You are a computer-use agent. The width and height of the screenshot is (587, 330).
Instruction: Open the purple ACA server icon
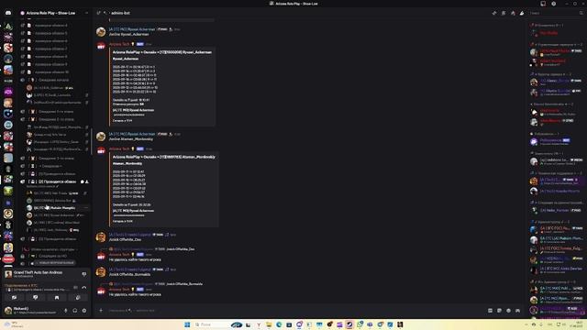point(8,92)
